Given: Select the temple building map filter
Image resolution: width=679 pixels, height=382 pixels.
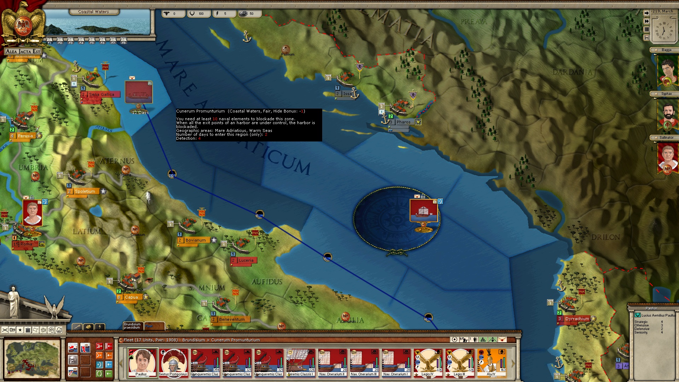Looking at the screenshot, I should [x=28, y=330].
